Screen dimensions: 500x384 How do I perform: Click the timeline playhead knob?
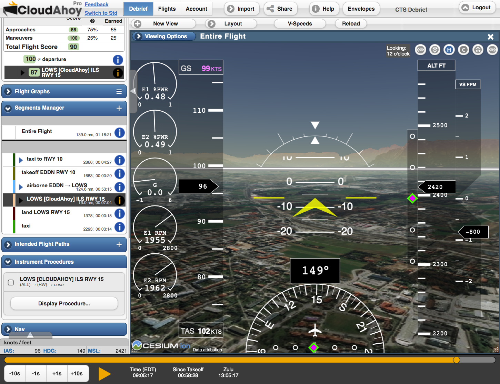coord(457,360)
